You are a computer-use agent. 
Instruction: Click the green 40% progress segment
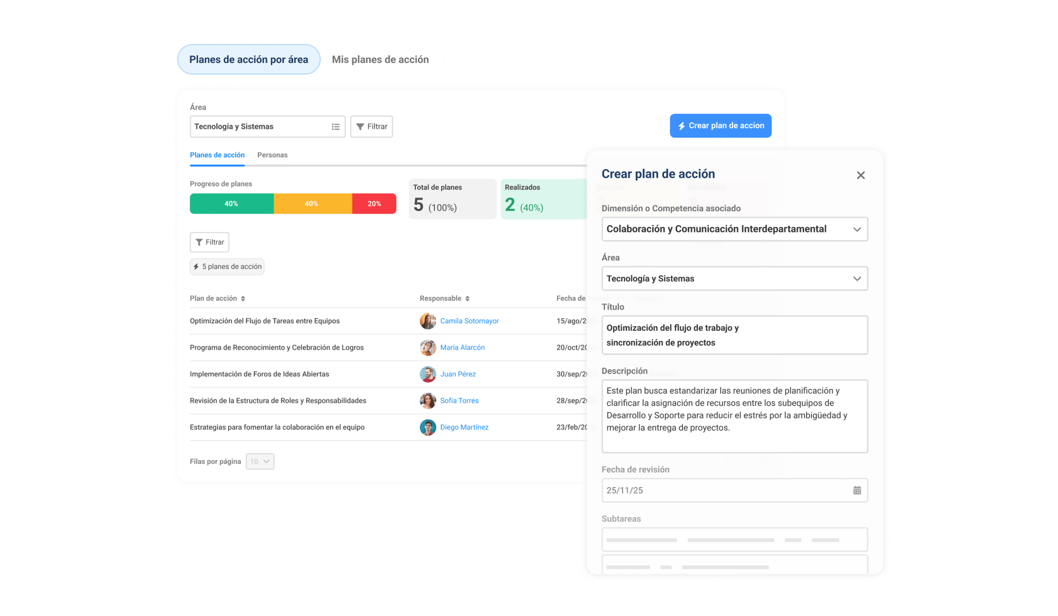(231, 204)
